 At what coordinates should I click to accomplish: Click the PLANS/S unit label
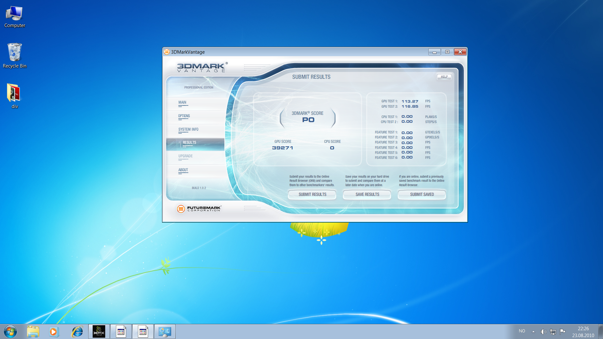tap(431, 117)
